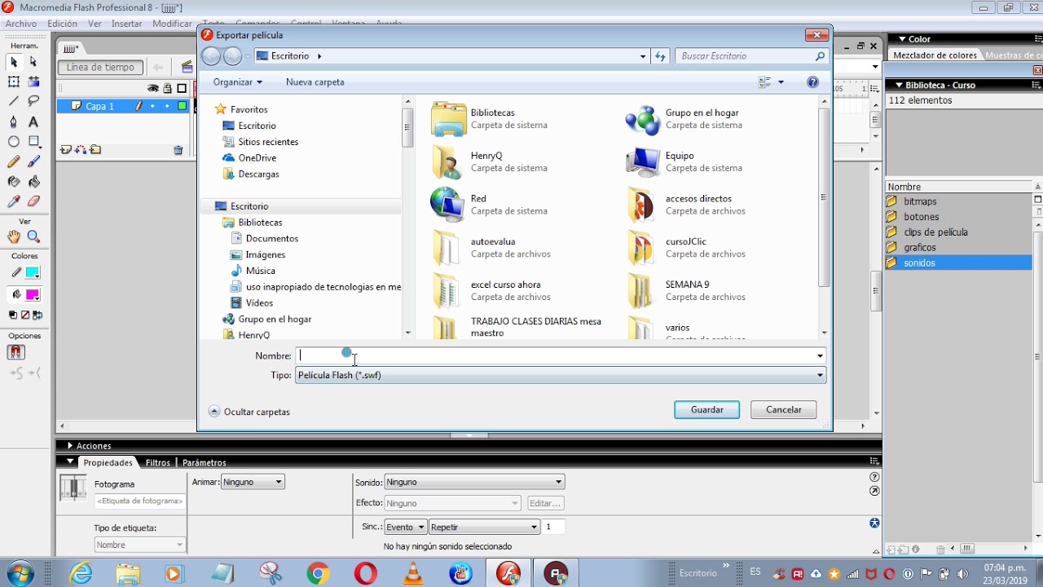This screenshot has height=587, width=1043.
Task: Select the Rectangle tool
Action: tap(33, 141)
